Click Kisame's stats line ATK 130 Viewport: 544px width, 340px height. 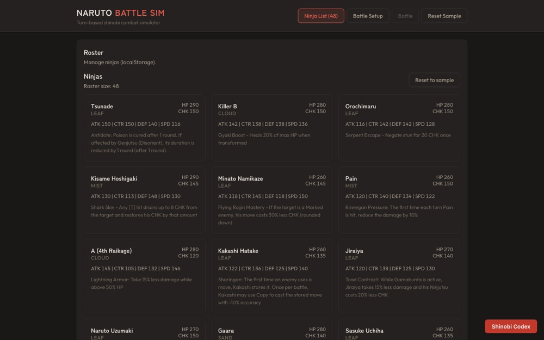click(135, 196)
